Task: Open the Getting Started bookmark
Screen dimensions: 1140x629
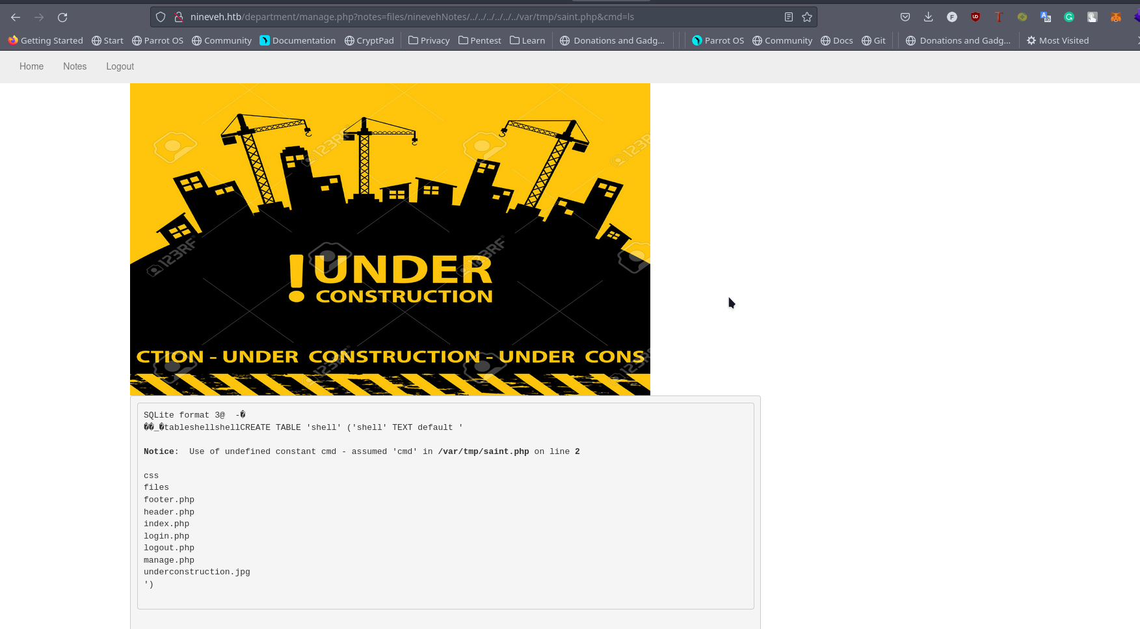Action: point(46,40)
